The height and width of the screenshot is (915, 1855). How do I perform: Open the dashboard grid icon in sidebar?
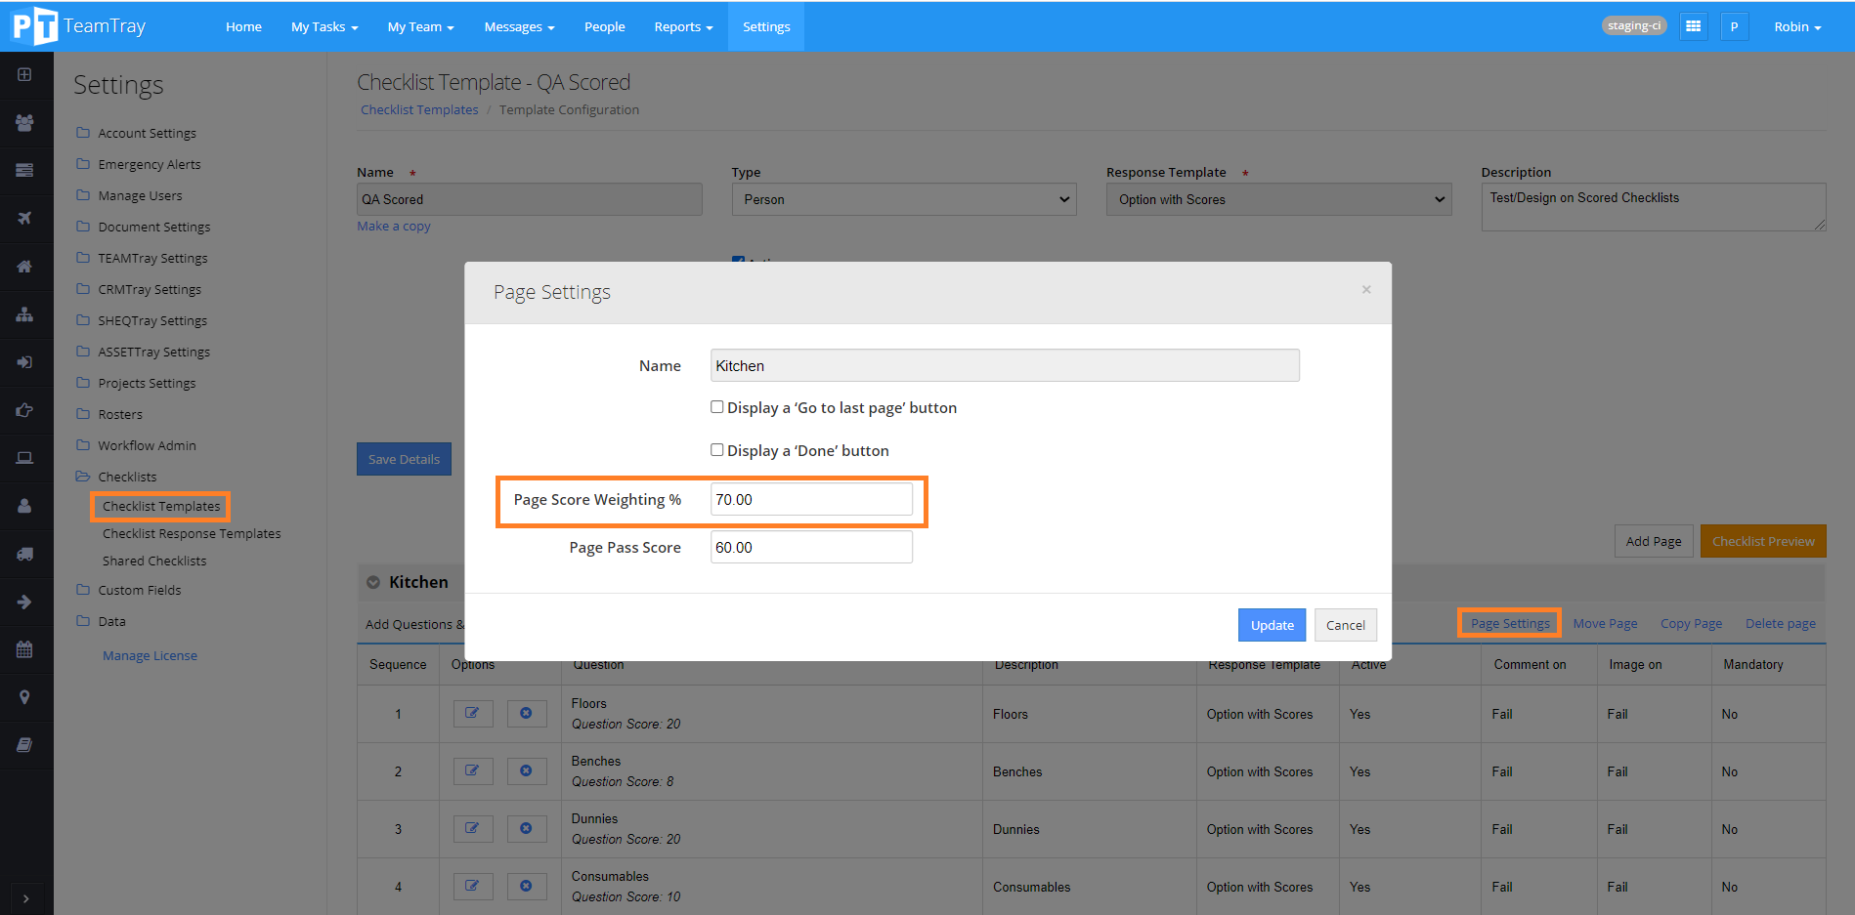tap(23, 73)
